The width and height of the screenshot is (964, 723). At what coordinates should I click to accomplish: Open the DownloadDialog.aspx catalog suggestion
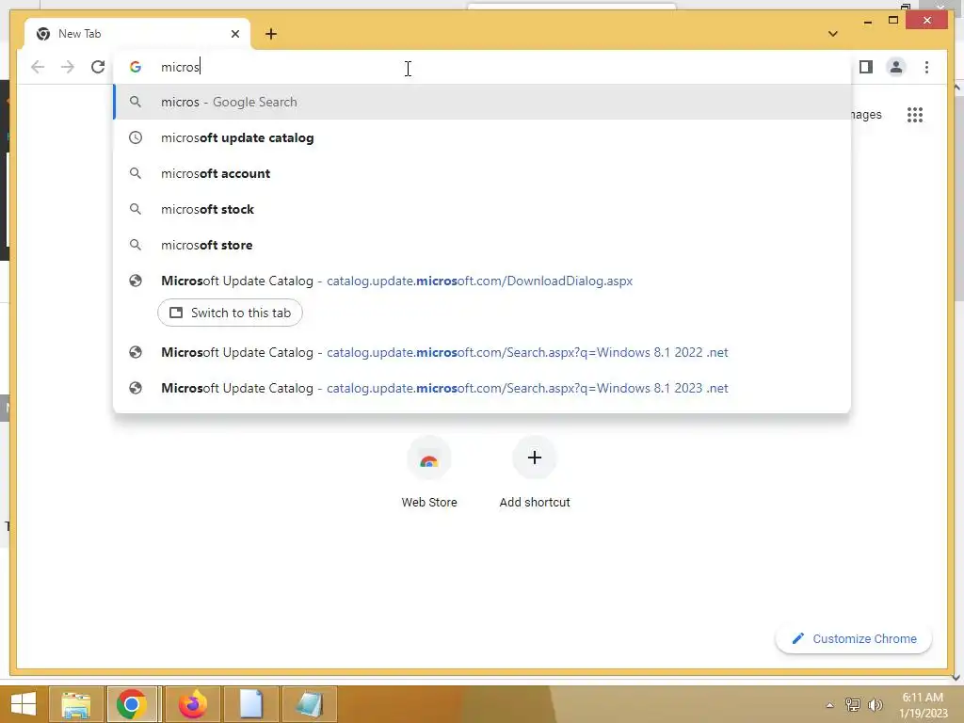pos(483,281)
